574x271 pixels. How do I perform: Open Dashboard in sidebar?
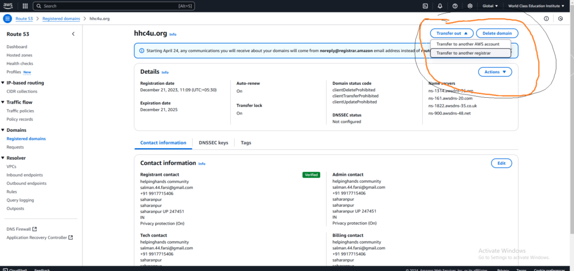click(x=17, y=47)
